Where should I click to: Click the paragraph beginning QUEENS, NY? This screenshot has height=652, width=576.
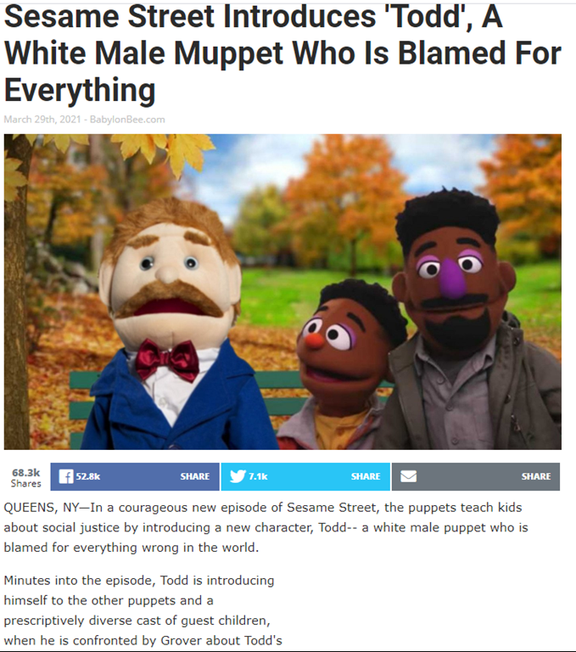point(266,527)
